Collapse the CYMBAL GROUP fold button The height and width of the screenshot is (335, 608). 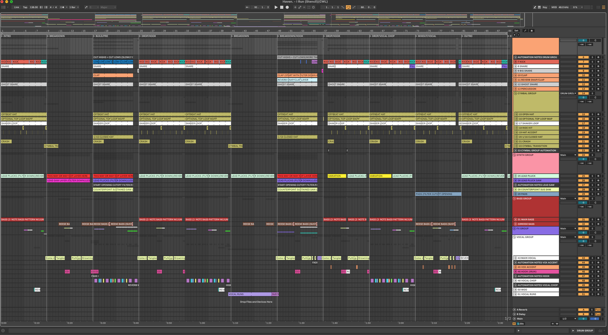pyautogui.click(x=515, y=94)
